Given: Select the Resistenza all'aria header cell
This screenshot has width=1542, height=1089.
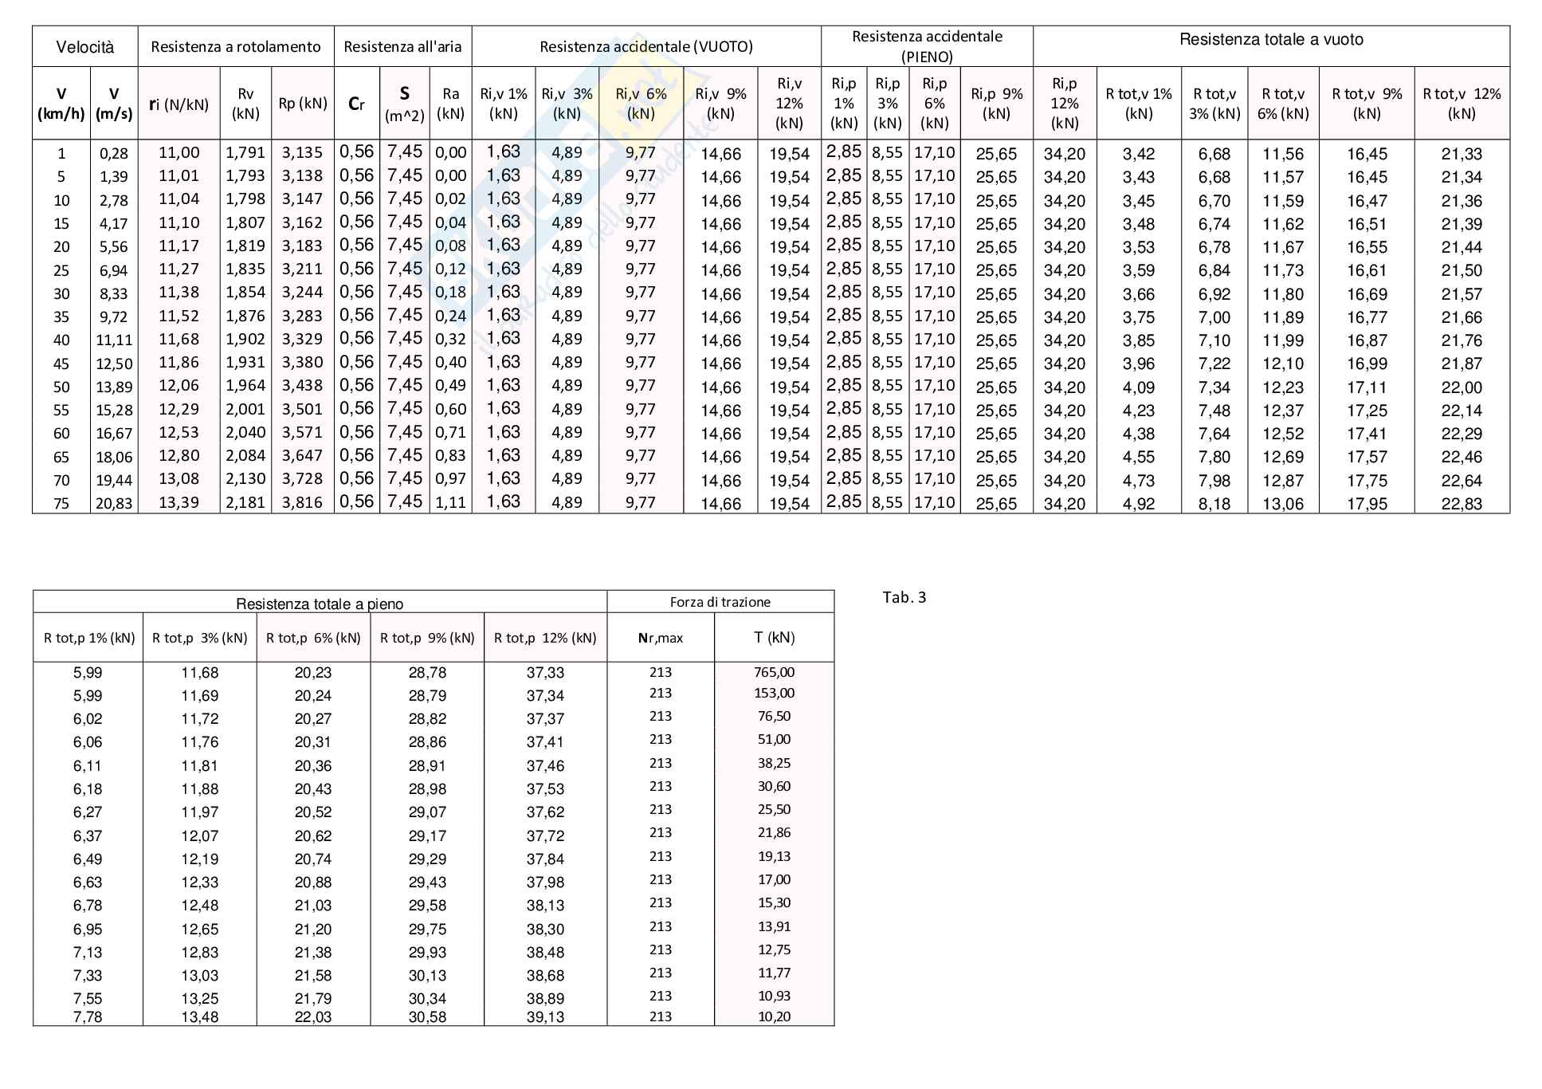Looking at the screenshot, I should (402, 47).
